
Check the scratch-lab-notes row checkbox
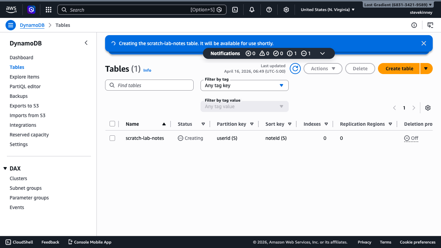click(112, 138)
